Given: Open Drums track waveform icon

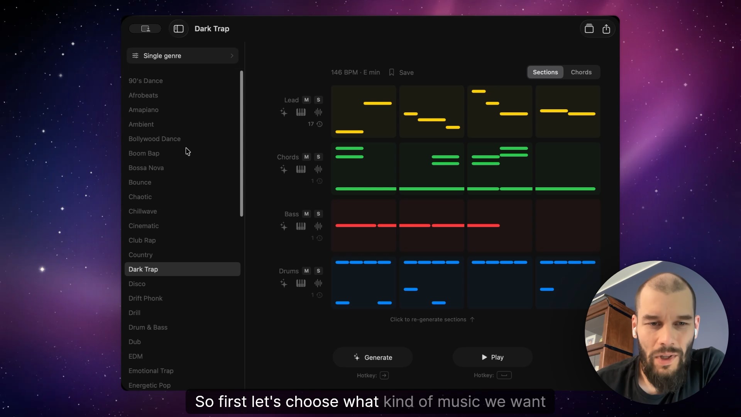Looking at the screenshot, I should click(x=318, y=284).
